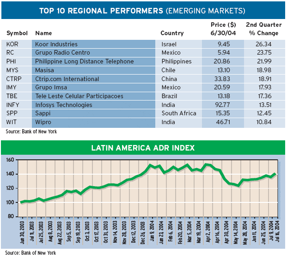
Task: Click the 17.93 percent change value
Action: [265, 87]
